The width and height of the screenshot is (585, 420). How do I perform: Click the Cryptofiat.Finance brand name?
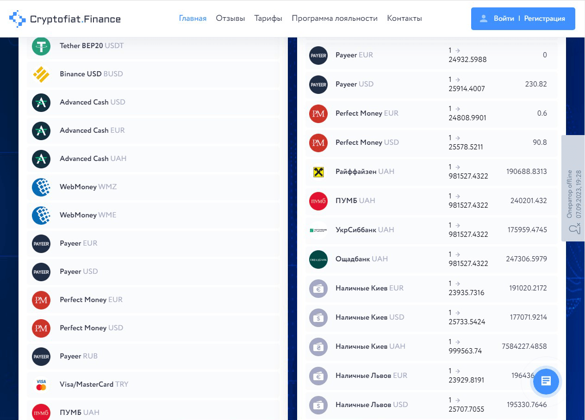[x=75, y=19]
